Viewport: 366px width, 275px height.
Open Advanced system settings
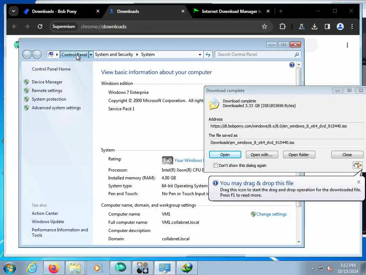[x=56, y=108]
